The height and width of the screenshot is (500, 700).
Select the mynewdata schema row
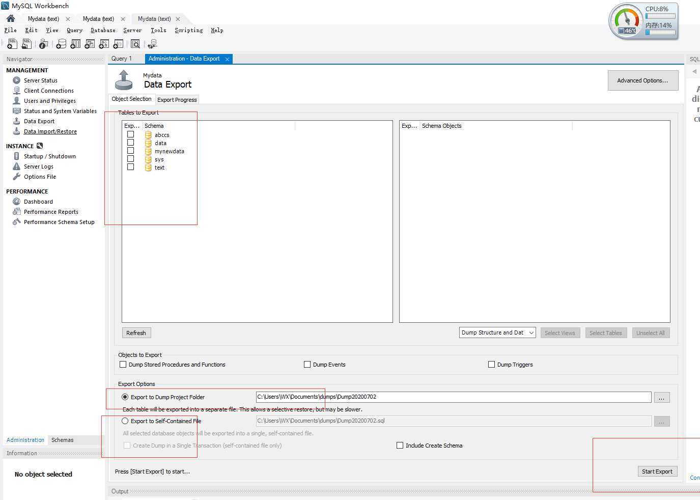click(169, 151)
